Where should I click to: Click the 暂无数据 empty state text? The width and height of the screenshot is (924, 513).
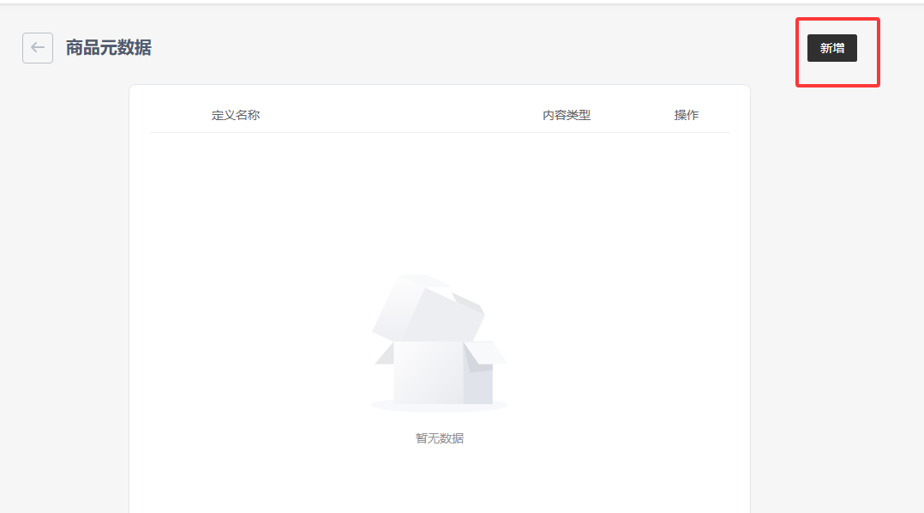pyautogui.click(x=440, y=438)
